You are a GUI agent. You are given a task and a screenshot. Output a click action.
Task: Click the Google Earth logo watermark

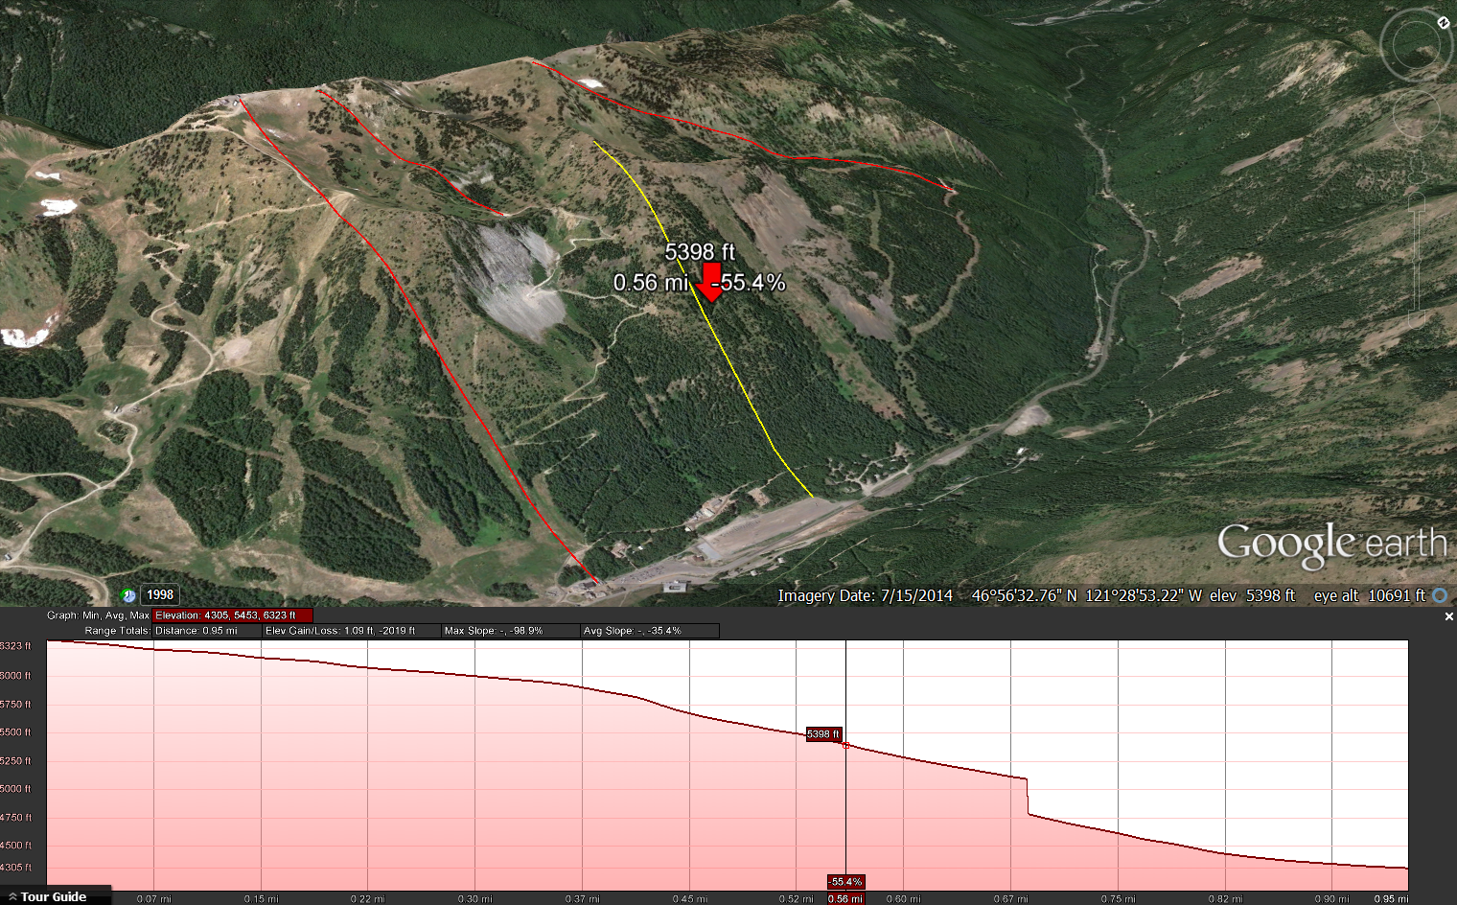(1330, 544)
